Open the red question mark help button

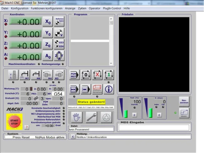pos(27,127)
